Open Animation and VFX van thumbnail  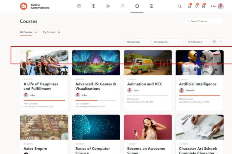(x=148, y=62)
